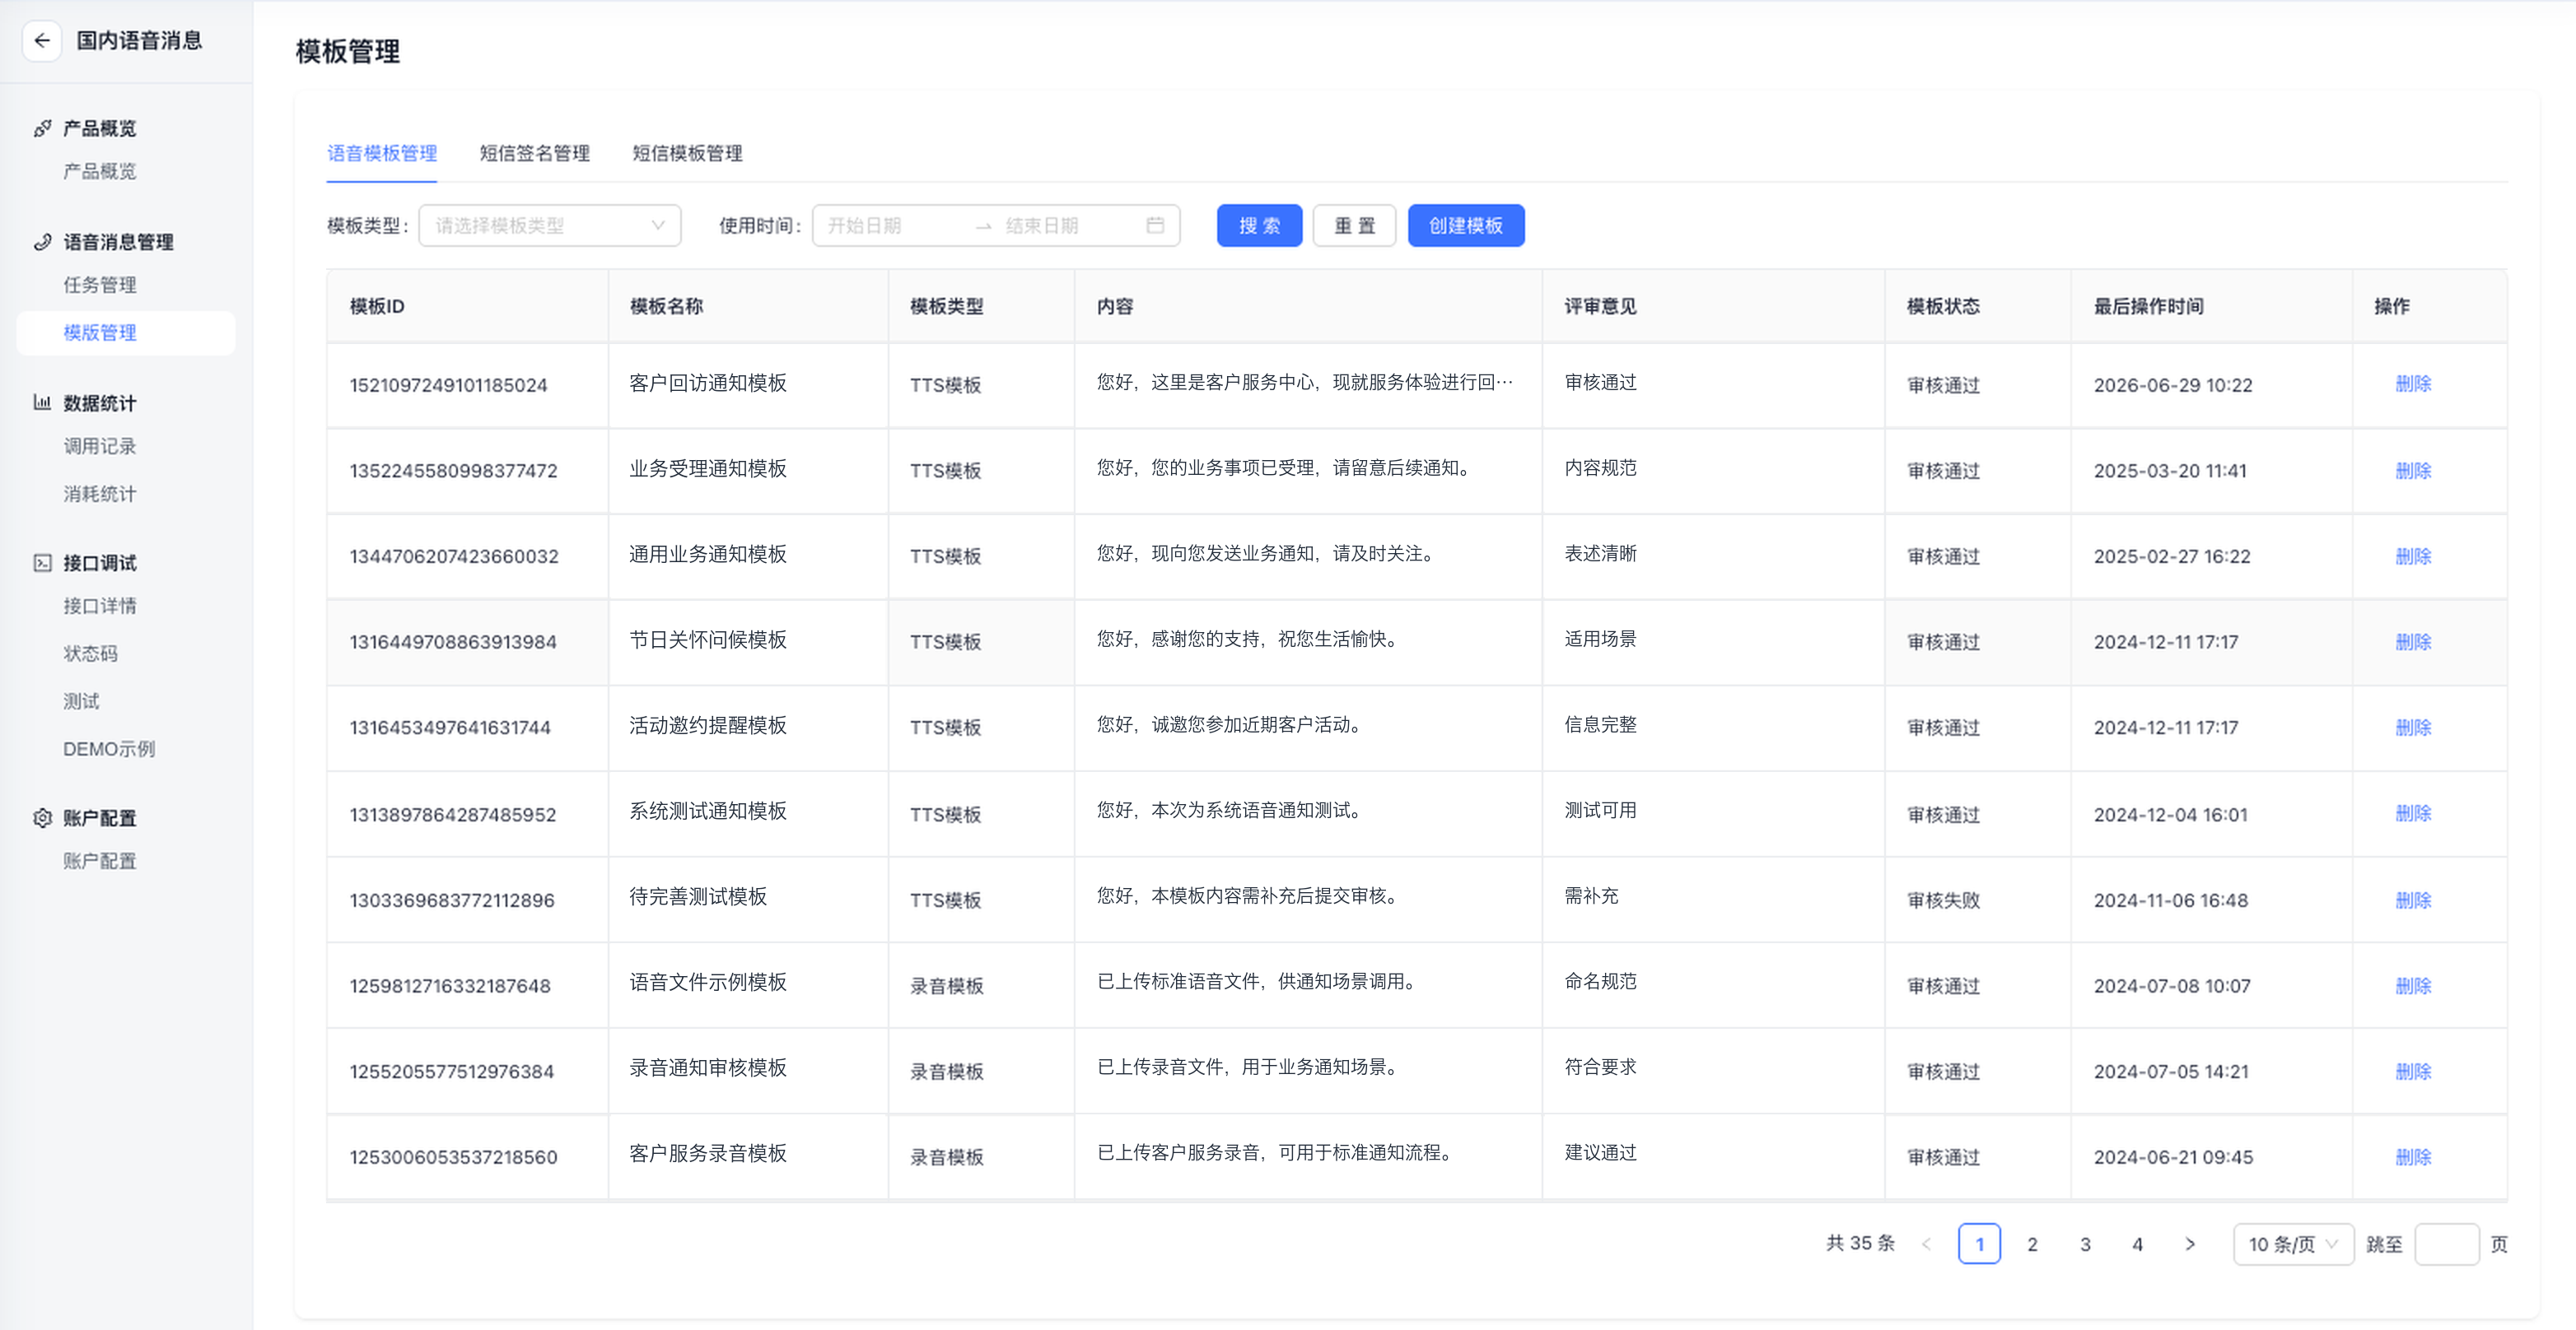Go to next page with the right arrow
The height and width of the screenshot is (1330, 2576).
[2190, 1244]
